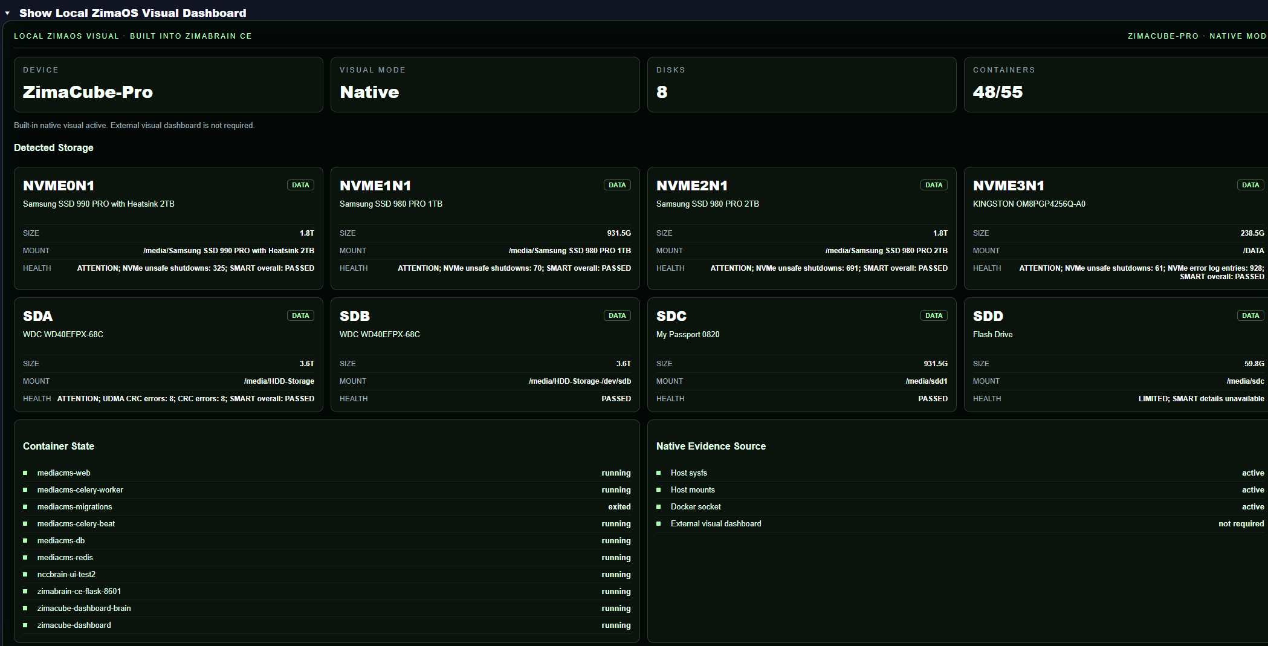
Task: Click the mediacms-migrations container row
Action: [326, 506]
